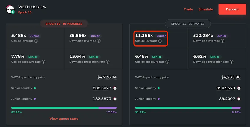Show info for Epoch 10 Upside exposure rate
The height and width of the screenshot is (127, 250).
43,62
